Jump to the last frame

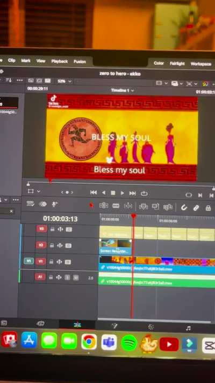click(132, 193)
